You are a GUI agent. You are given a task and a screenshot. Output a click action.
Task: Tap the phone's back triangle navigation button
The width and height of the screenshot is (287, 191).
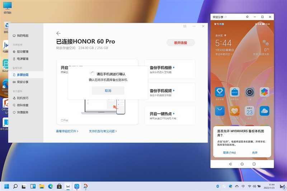click(x=230, y=164)
